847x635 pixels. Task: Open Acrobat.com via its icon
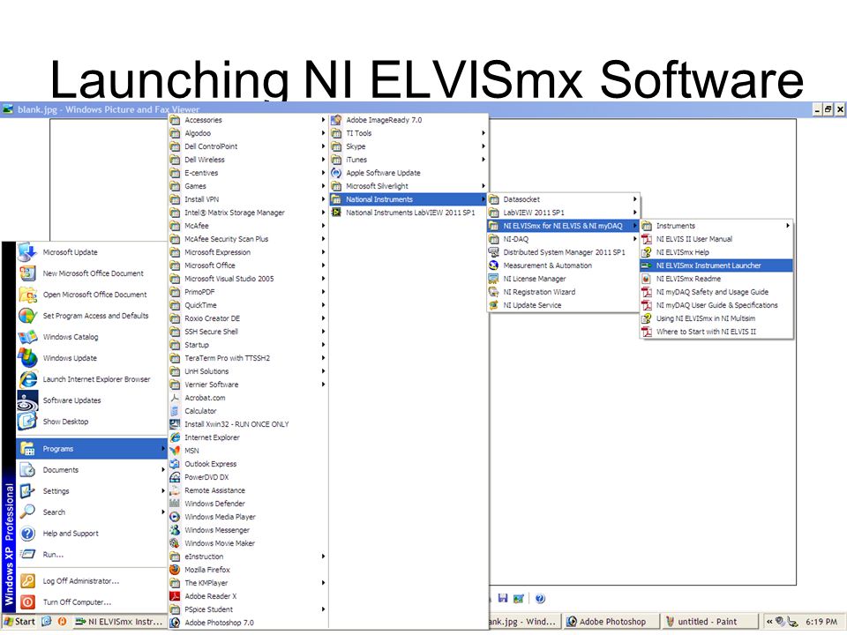(x=175, y=398)
